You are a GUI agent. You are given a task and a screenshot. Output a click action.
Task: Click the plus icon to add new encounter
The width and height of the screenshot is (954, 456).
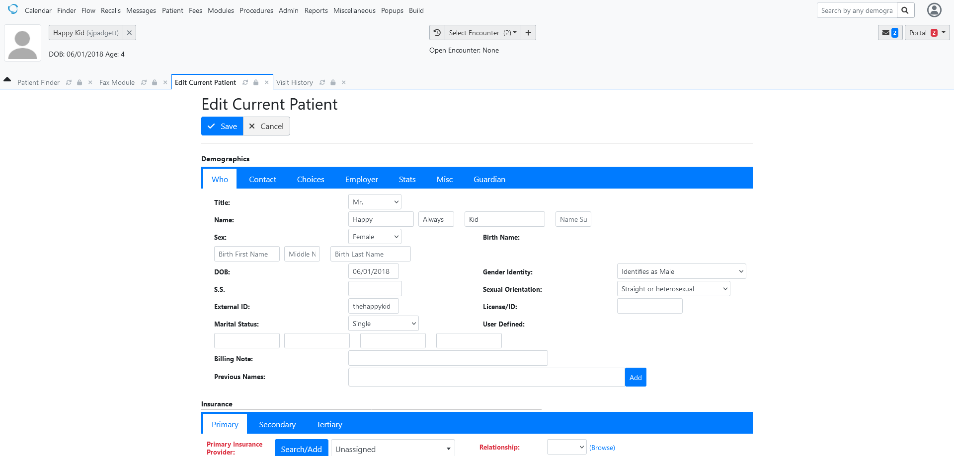[x=528, y=32]
